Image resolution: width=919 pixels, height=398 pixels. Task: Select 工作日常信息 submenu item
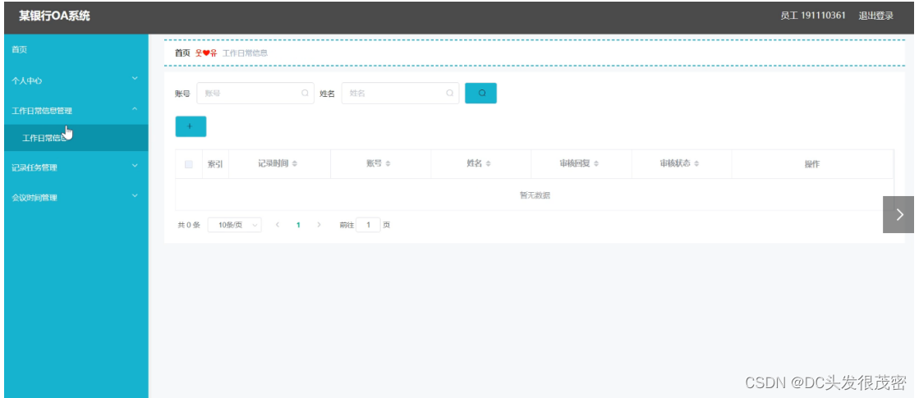(76, 138)
